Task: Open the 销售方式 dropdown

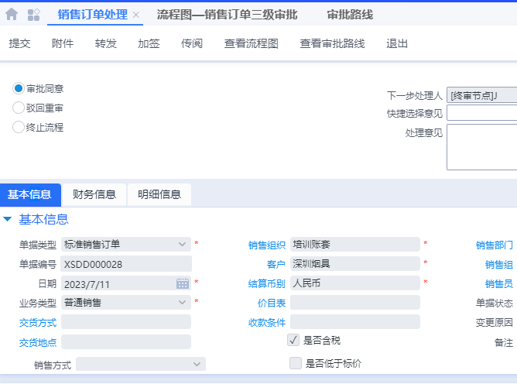Action: [197, 364]
